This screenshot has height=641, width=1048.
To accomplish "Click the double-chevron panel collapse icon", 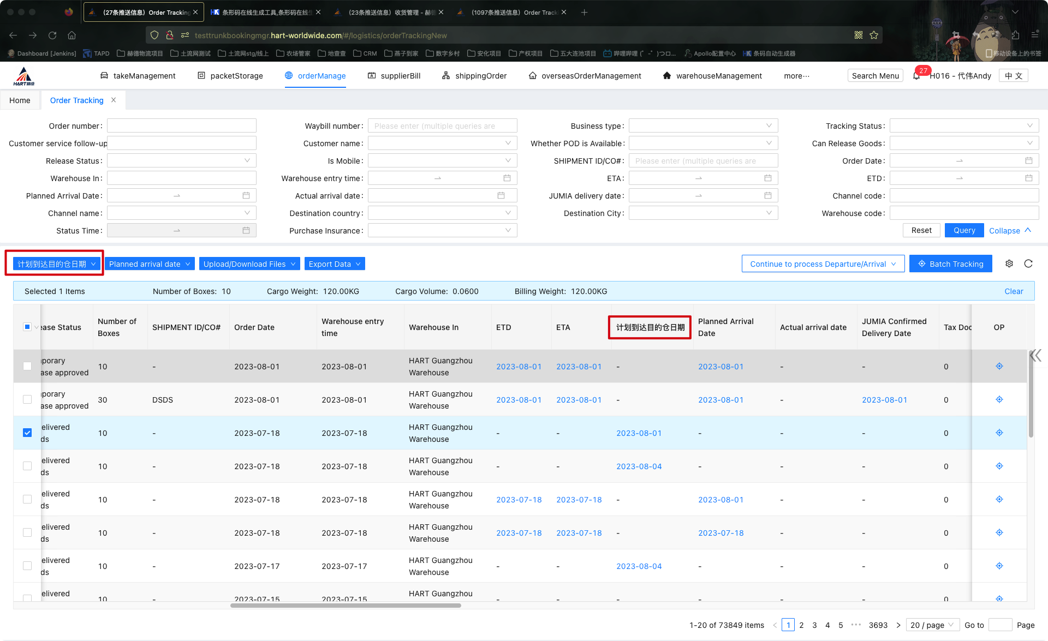I will pyautogui.click(x=1035, y=356).
